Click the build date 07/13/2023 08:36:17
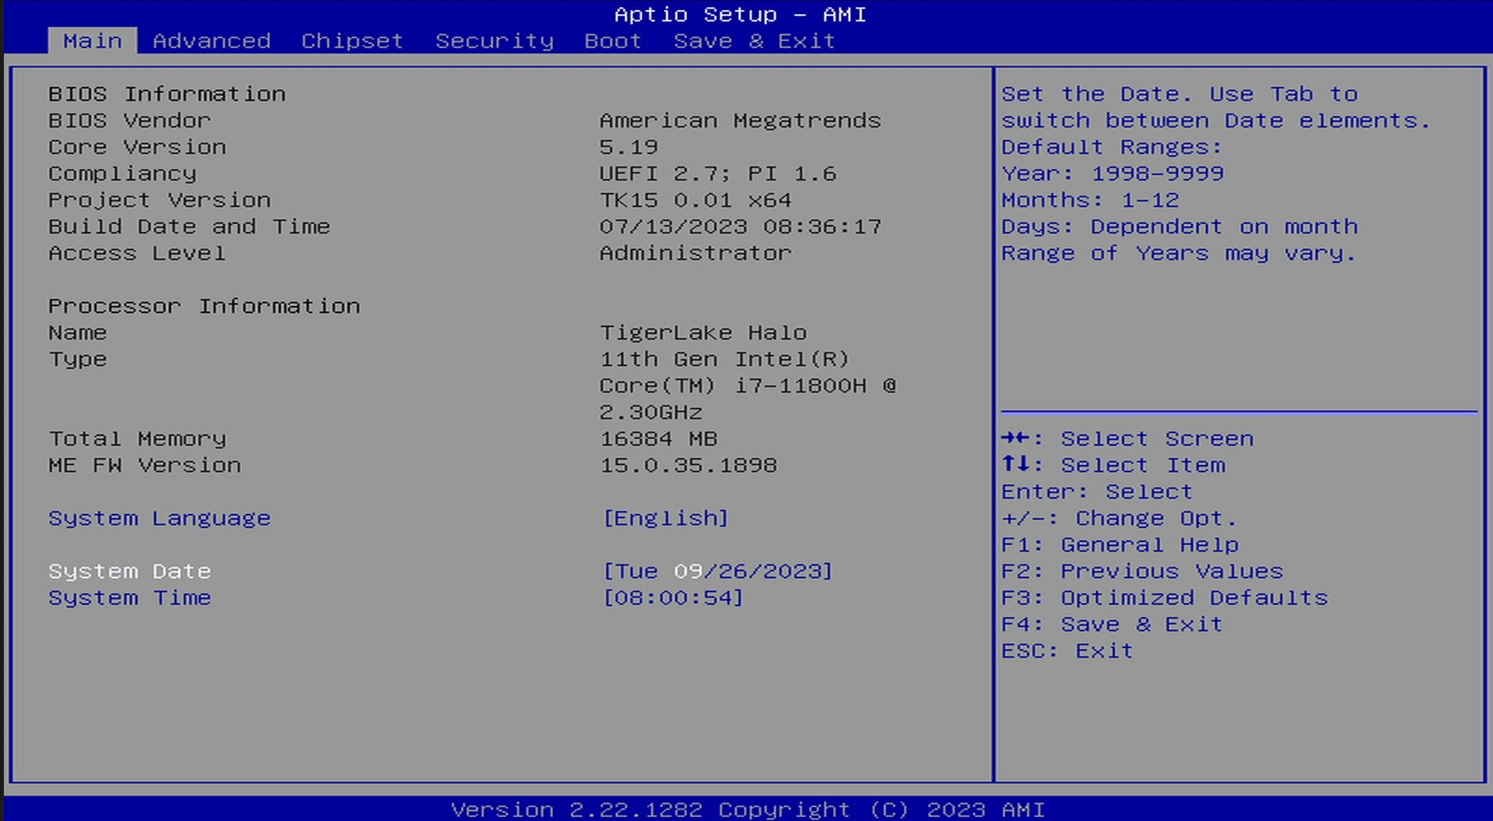This screenshot has width=1493, height=821. point(740,226)
